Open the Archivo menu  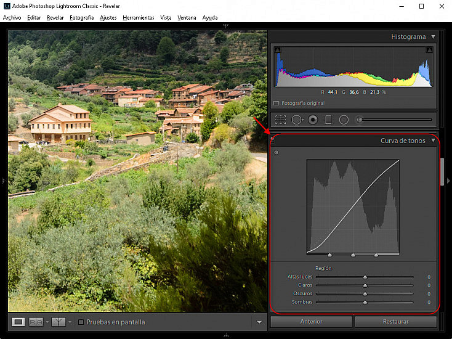pyautogui.click(x=12, y=18)
